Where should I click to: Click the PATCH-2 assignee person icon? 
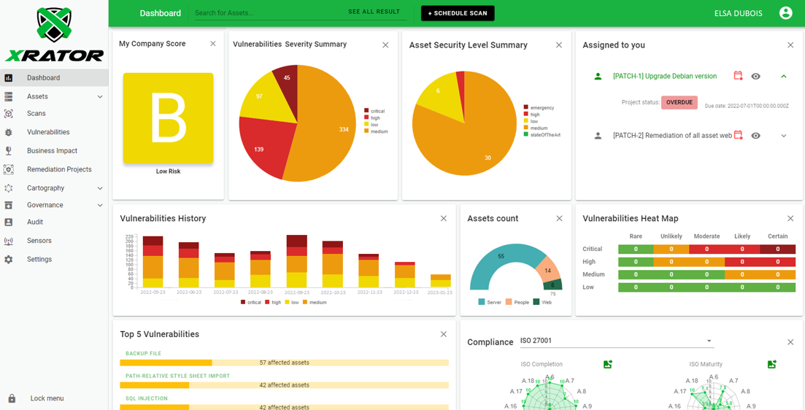tap(598, 136)
